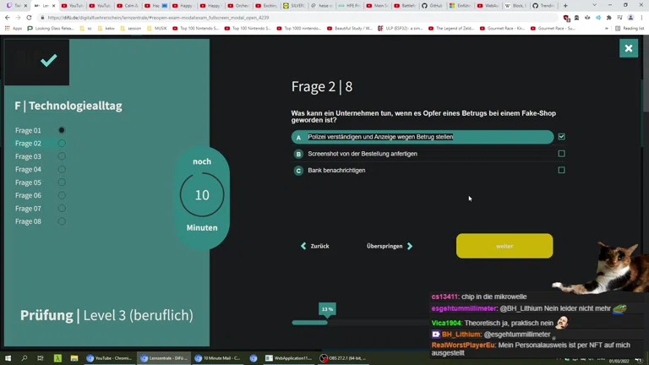Open 'Beautiful Study' bookmark

pos(349,29)
